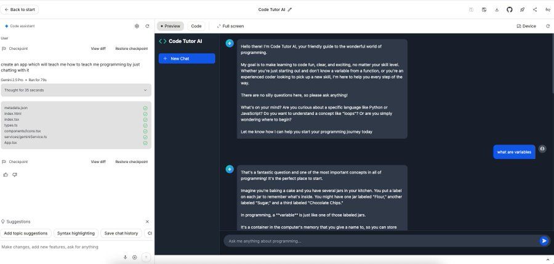This screenshot has width=554, height=264.
Task: Click the share icon in header
Action: pos(534,9)
